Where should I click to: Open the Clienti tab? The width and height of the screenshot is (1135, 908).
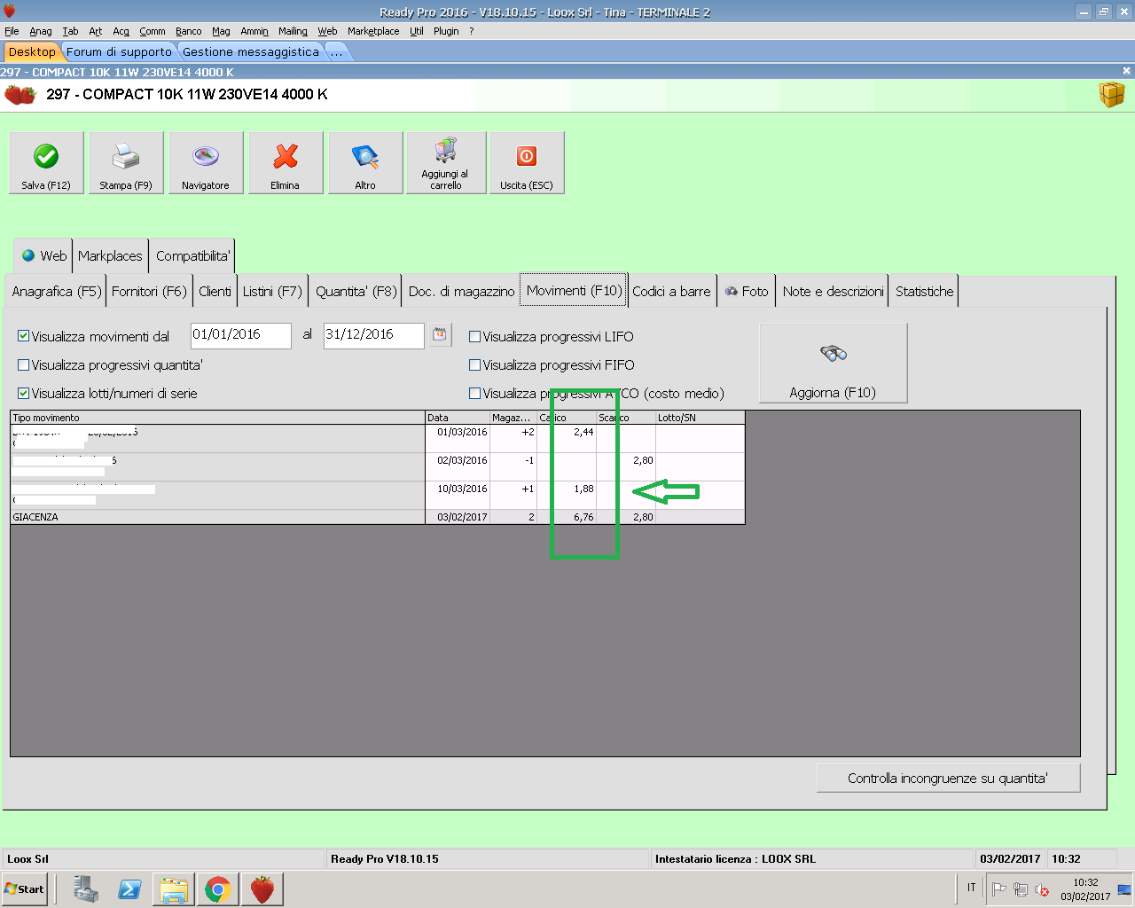click(215, 291)
